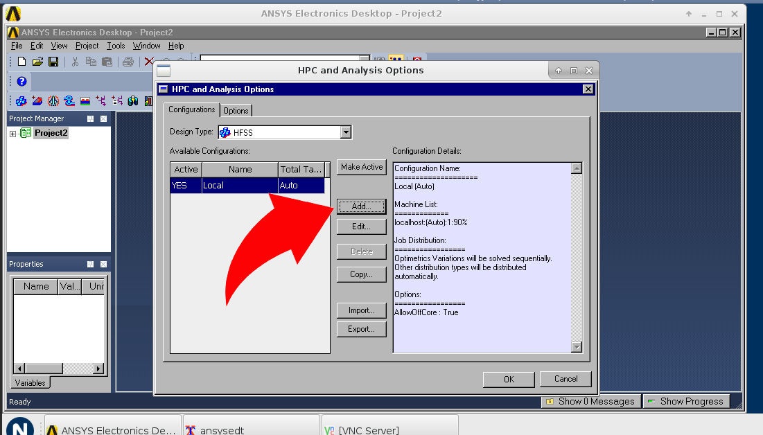Image resolution: width=763 pixels, height=435 pixels.
Task: Click the ANSYS logo in the inner title bar
Action: [13, 33]
